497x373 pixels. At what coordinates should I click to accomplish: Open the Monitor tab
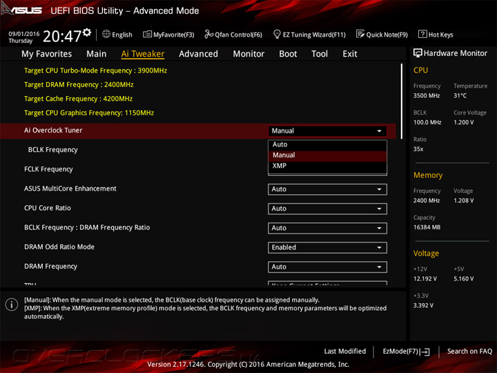point(248,54)
